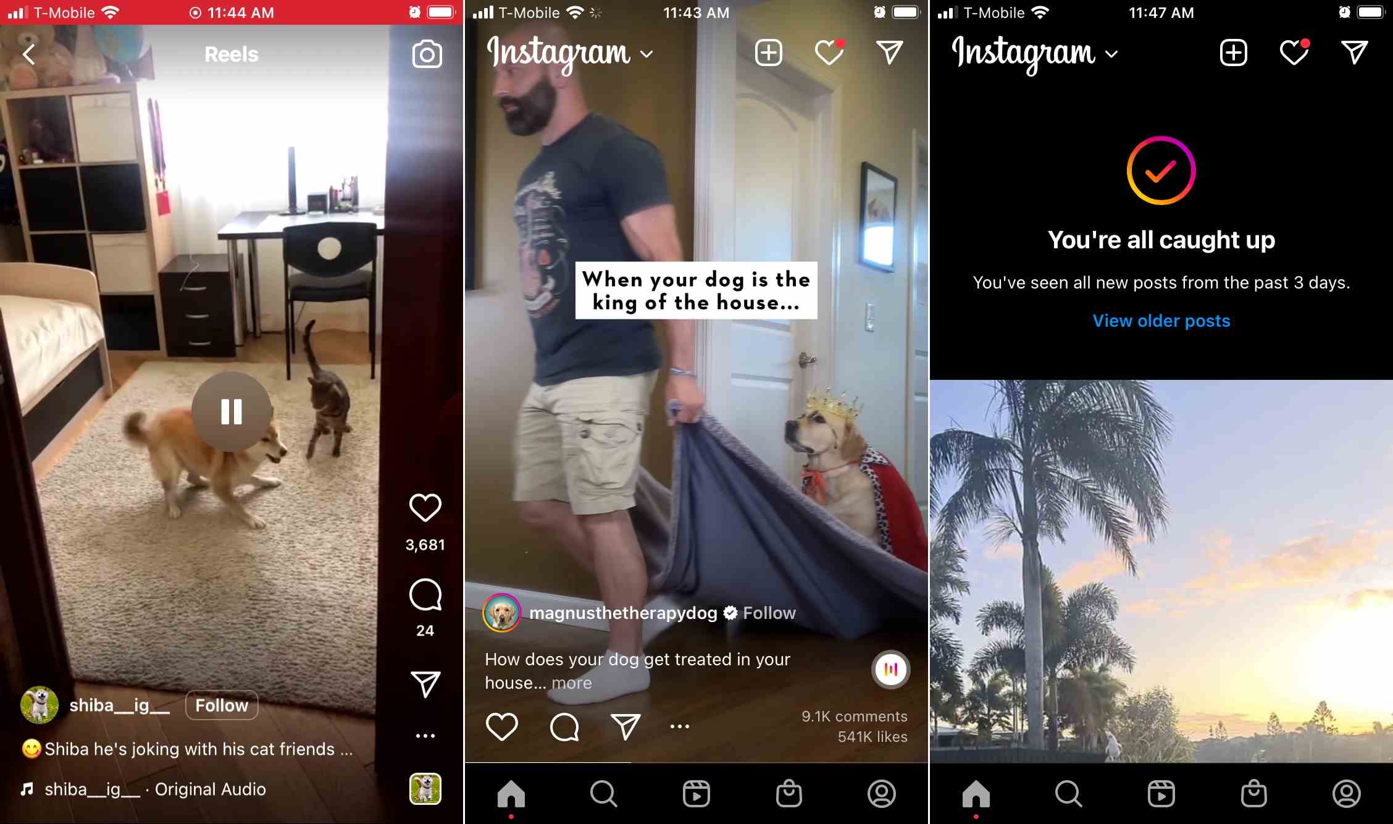This screenshot has height=824, width=1393.
Task: Tap the camera icon in Reels top right
Action: pyautogui.click(x=429, y=53)
